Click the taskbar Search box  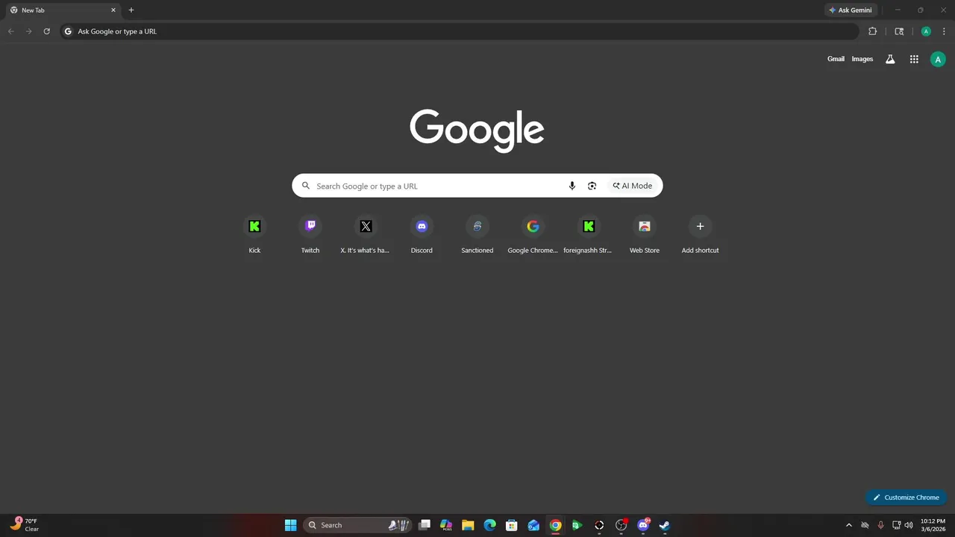coord(357,525)
